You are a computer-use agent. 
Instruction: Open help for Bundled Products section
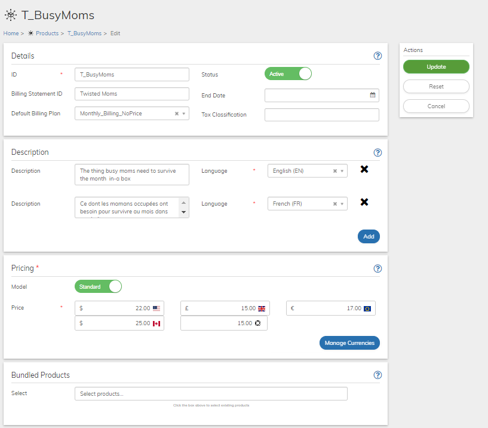tap(377, 375)
